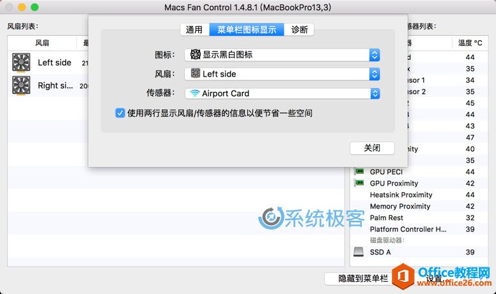Select the Left side fan row

pos(48,62)
